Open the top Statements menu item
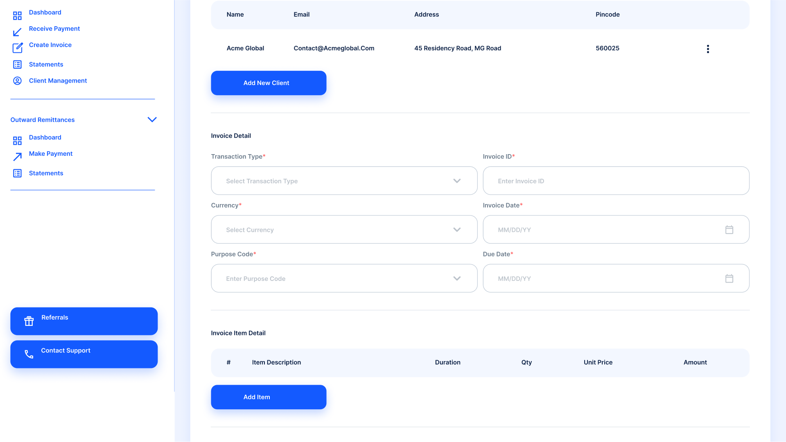Viewport: 786px width, 442px height. (46, 64)
